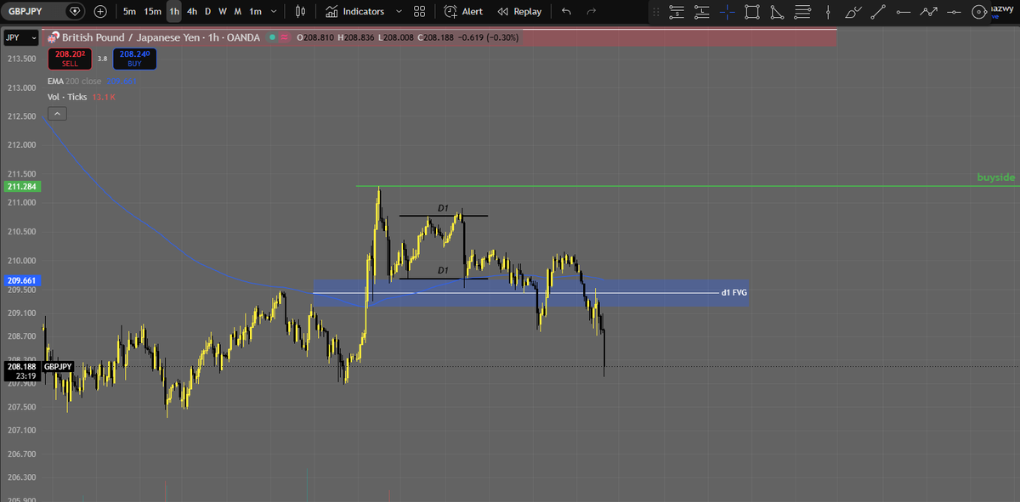This screenshot has width=1020, height=502.
Task: Switch to the 5m timeframe
Action: [x=129, y=12]
